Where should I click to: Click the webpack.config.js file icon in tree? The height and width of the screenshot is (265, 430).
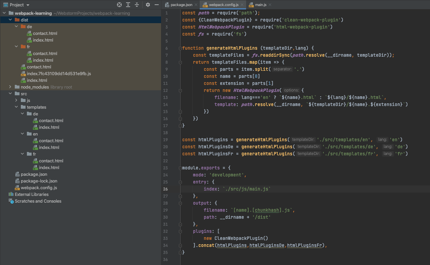[17, 188]
